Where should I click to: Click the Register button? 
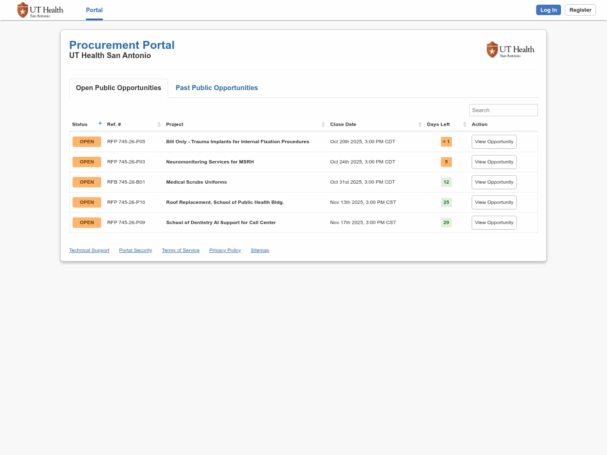580,10
